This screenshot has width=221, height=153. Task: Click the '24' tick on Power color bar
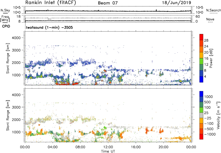(206, 46)
